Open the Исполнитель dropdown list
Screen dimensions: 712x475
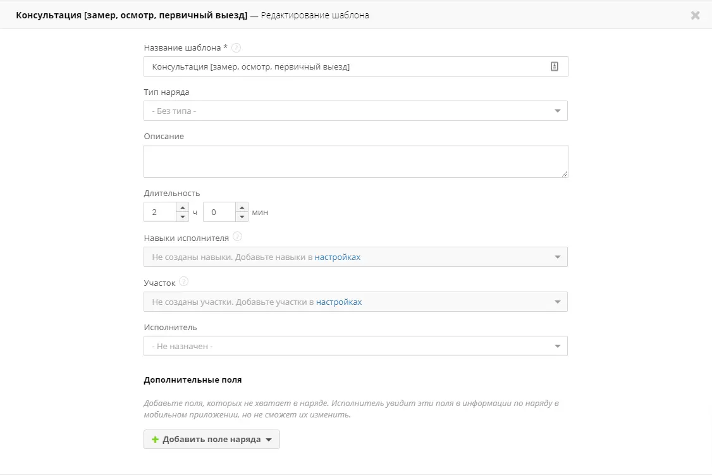coord(355,346)
